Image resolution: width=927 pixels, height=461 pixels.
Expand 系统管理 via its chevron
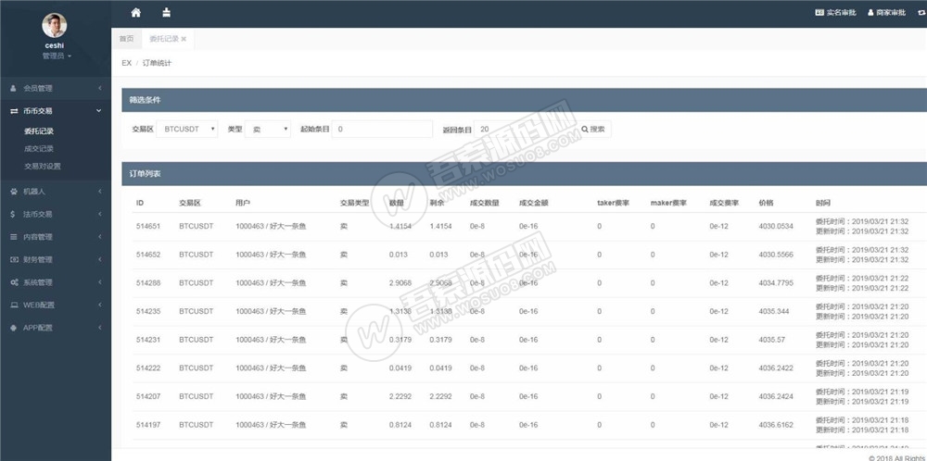click(100, 282)
